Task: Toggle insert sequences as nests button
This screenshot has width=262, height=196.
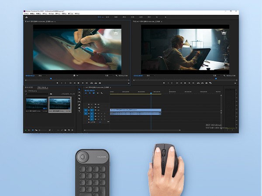Action: (x=86, y=93)
